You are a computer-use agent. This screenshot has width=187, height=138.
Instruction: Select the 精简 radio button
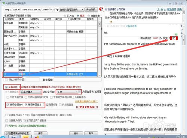78,16
